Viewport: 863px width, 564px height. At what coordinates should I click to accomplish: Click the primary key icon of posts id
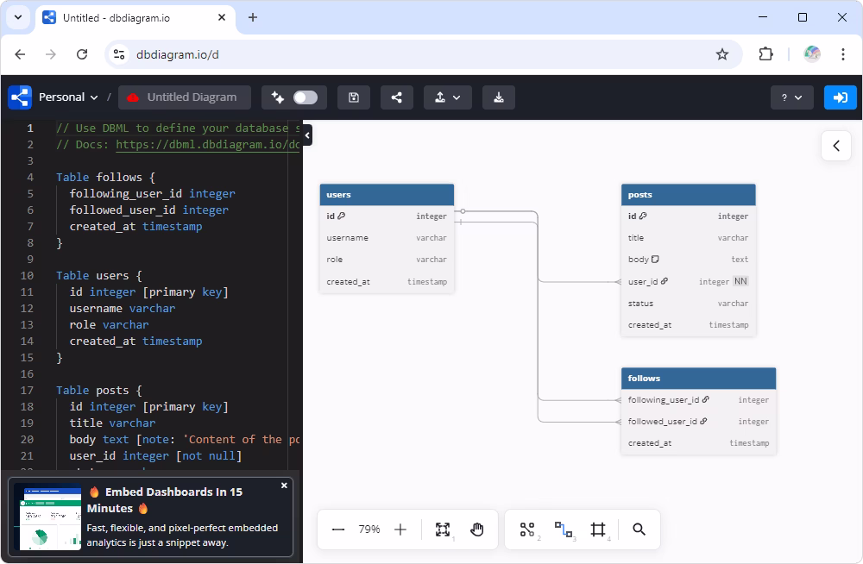tap(643, 216)
